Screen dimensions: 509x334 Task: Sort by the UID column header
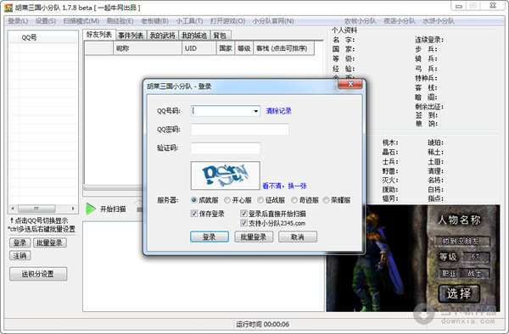click(199, 48)
